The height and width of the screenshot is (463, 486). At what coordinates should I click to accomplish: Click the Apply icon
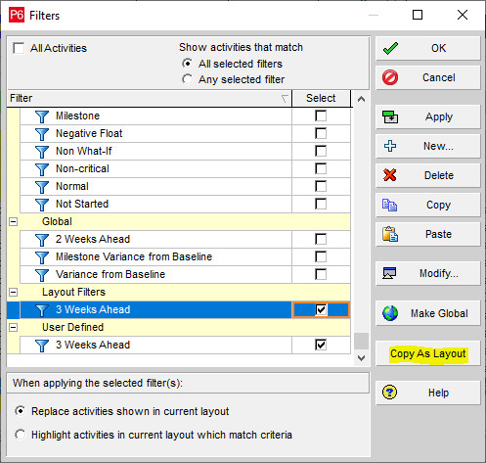click(x=390, y=116)
